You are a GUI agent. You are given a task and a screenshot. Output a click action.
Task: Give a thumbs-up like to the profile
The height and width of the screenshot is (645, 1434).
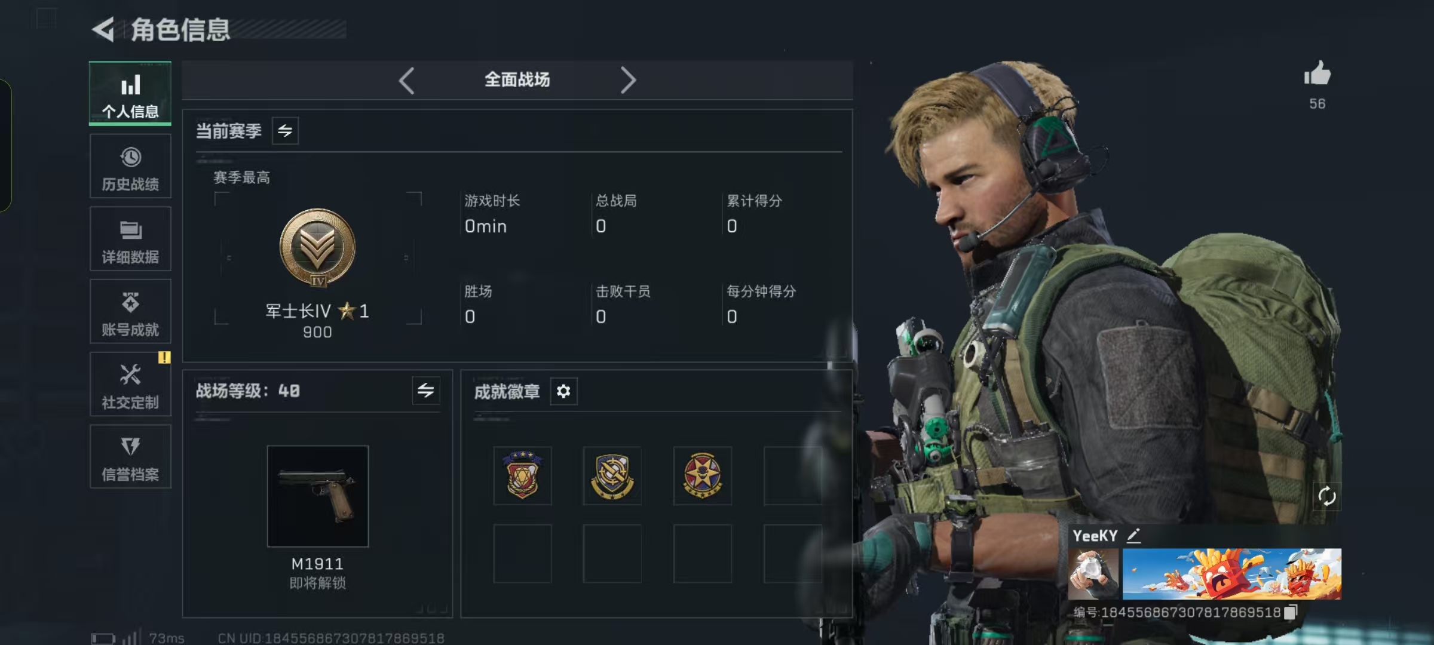[x=1317, y=74]
